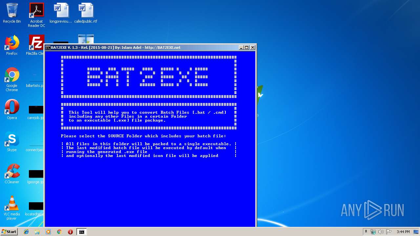Open Opera from the taskbar
The image size is (420, 236).
tap(70, 232)
